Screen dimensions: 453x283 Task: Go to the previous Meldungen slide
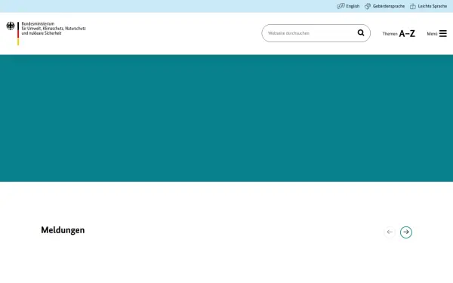tap(390, 232)
